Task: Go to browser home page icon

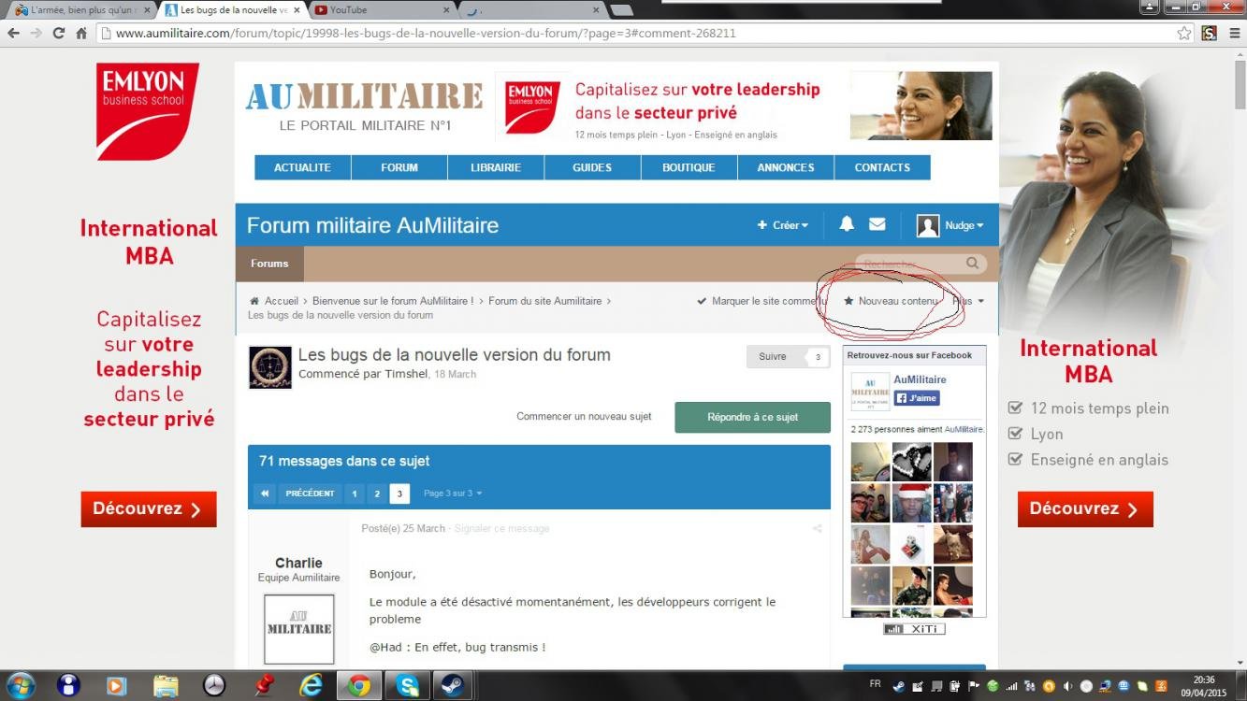Action: point(81,33)
